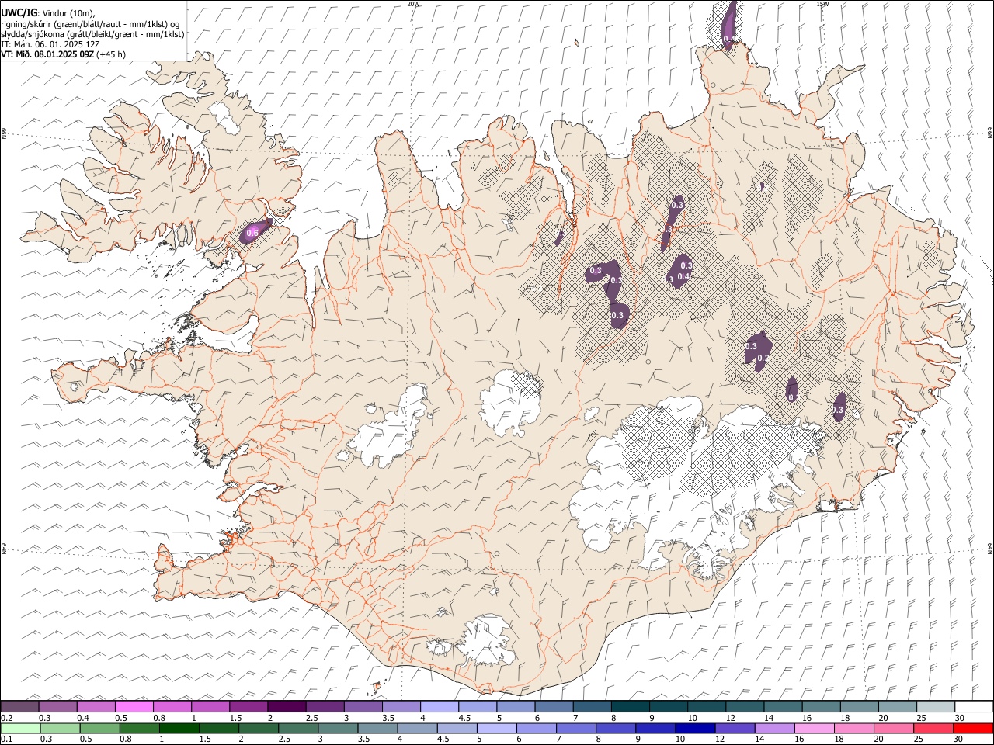The height and width of the screenshot is (745, 994).
Task: Select the 9 blue swatch in lower legend row
Action: pyautogui.click(x=655, y=728)
